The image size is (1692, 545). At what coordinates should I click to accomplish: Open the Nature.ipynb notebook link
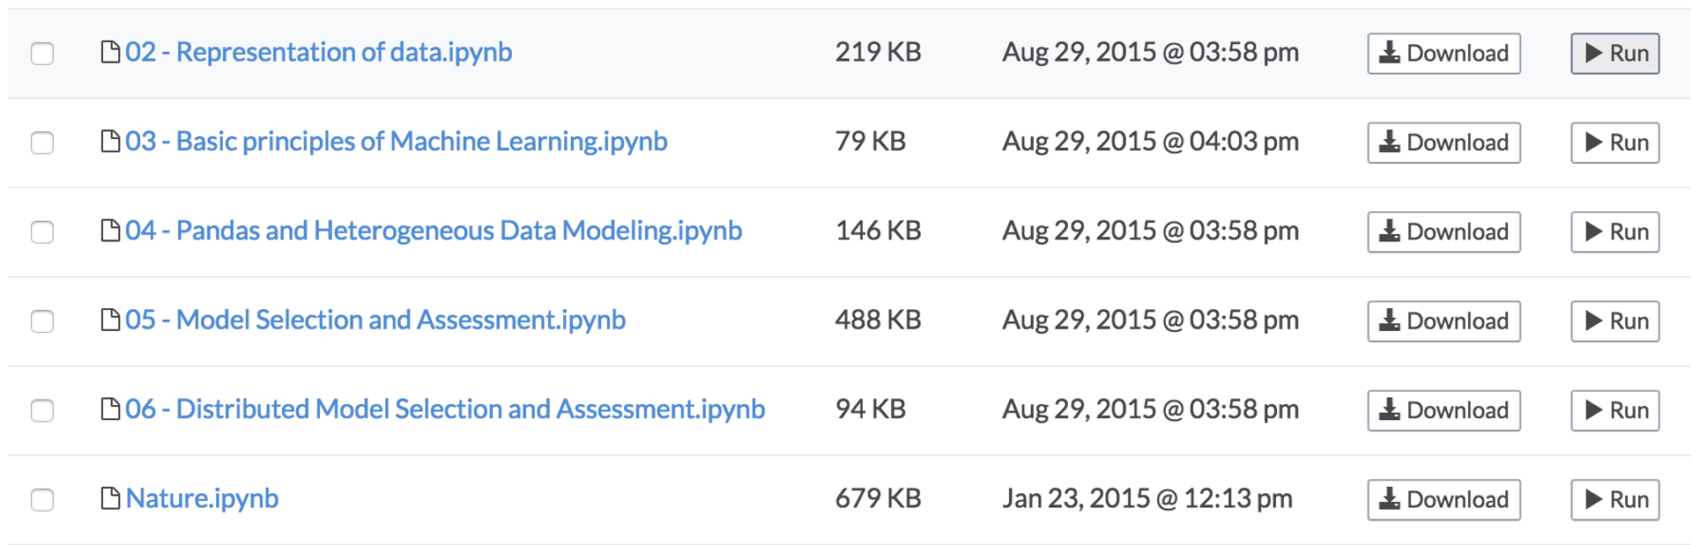[202, 498]
